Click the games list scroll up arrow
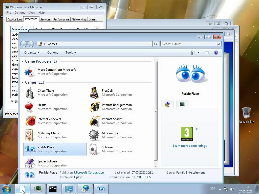259x194 pixels. pos(156,59)
